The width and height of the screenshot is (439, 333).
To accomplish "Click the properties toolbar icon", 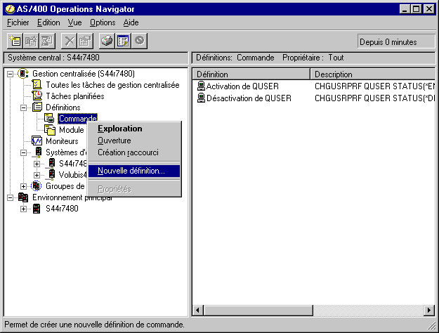I will 86,41.
